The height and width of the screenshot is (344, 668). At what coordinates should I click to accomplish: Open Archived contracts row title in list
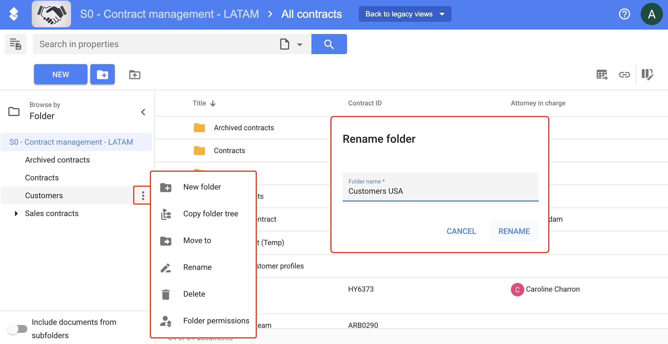[244, 128]
